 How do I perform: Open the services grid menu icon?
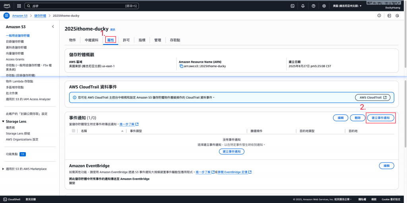tap(19, 6)
